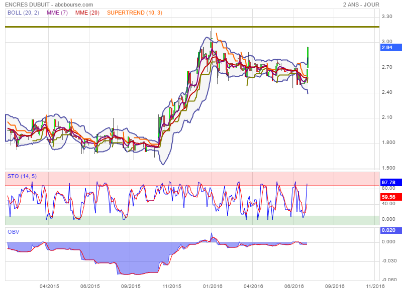Viewport: 402px width, 291px height.
Task: Click the latest tall green candlestick near 2.94
Action: (x=308, y=58)
